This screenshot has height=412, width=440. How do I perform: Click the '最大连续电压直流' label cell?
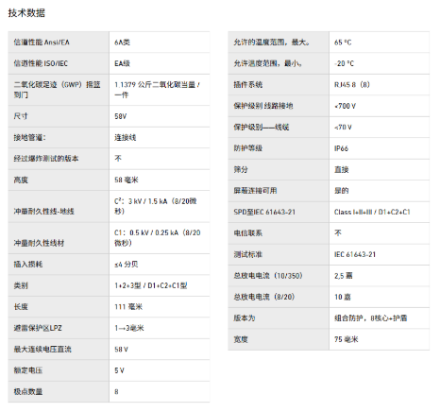[x=59, y=350]
